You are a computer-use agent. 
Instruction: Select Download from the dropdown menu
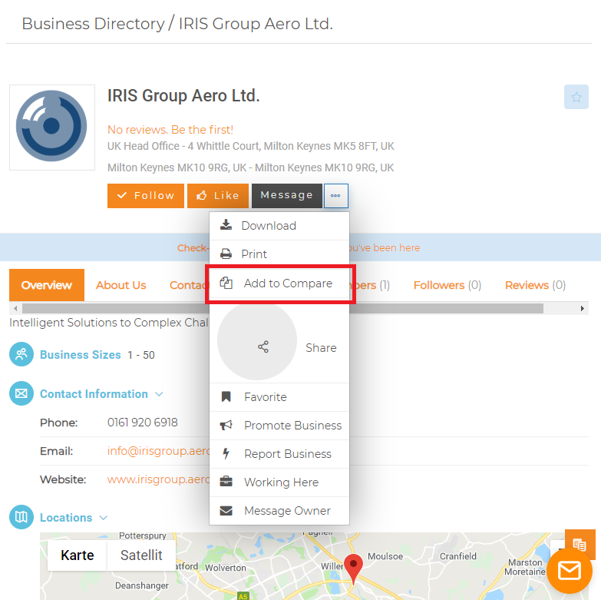click(x=279, y=226)
